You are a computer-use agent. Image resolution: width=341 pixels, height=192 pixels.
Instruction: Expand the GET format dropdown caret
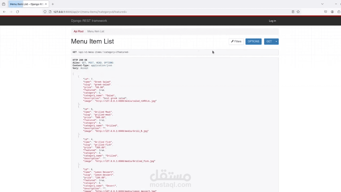(x=276, y=41)
